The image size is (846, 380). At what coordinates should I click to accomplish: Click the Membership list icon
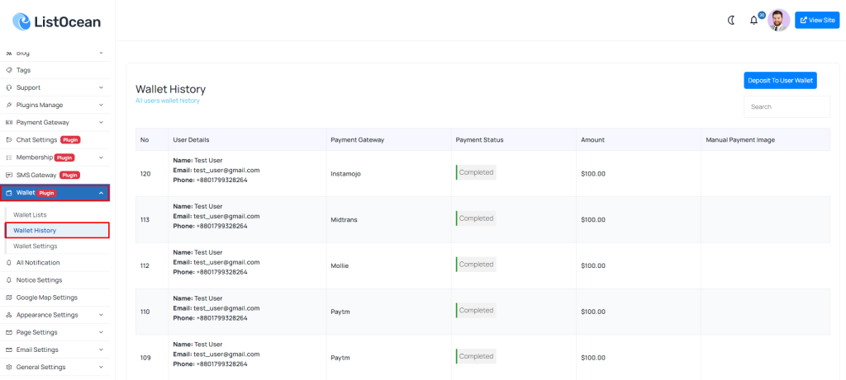(x=8, y=157)
